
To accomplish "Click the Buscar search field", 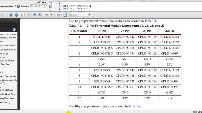I will coord(80,15).
